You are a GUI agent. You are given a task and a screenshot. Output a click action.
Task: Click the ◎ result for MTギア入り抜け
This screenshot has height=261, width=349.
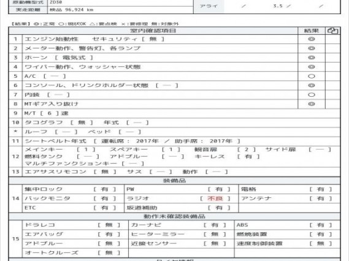[312, 104]
